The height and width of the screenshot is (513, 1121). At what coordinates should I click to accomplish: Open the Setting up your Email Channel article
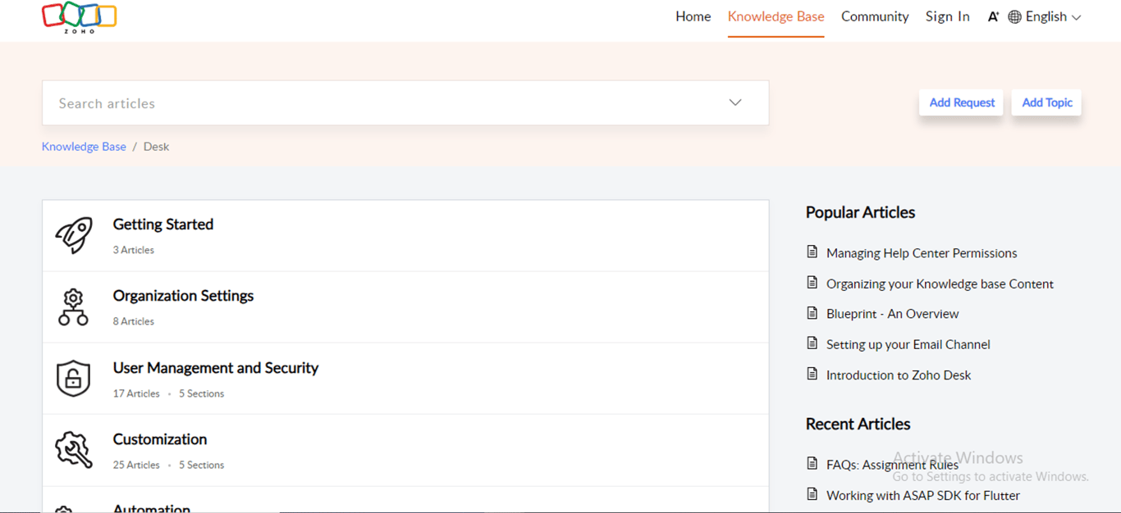908,344
